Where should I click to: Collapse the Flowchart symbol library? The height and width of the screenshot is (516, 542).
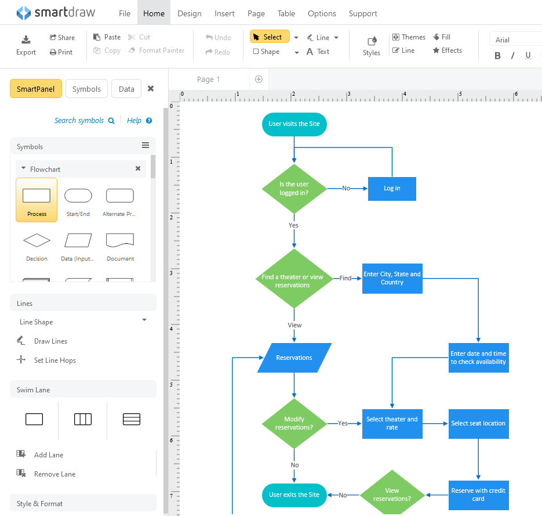tap(24, 168)
